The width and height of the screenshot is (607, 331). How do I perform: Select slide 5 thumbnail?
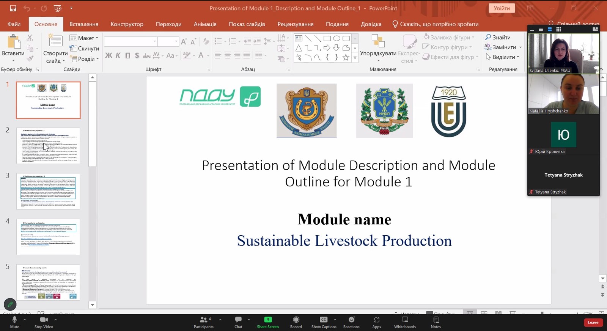48,282
